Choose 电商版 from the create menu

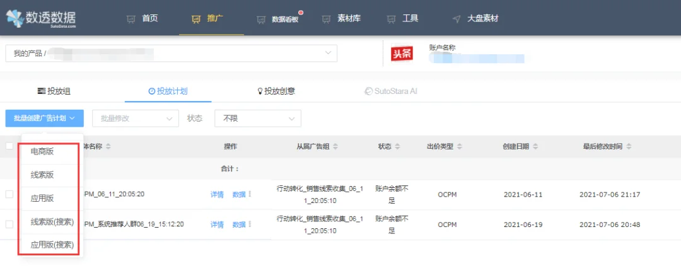(42, 151)
